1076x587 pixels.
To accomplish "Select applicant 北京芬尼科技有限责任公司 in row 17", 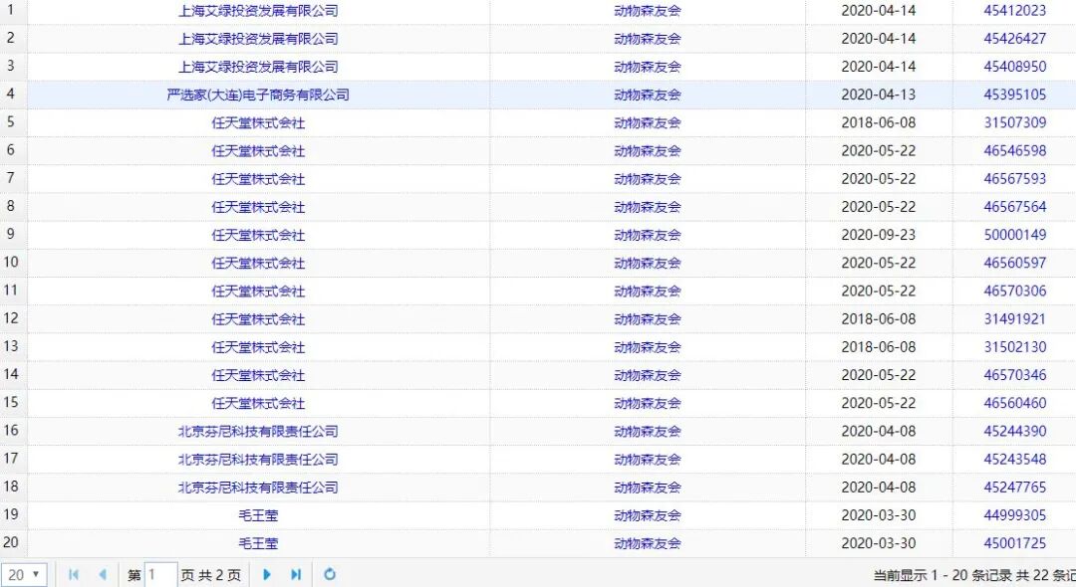I will click(x=258, y=460).
